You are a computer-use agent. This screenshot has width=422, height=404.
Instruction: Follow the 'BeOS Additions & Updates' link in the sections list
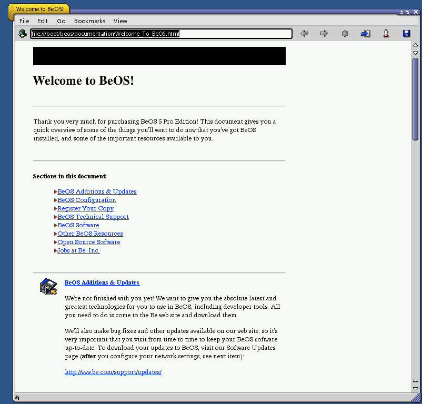[x=97, y=191]
